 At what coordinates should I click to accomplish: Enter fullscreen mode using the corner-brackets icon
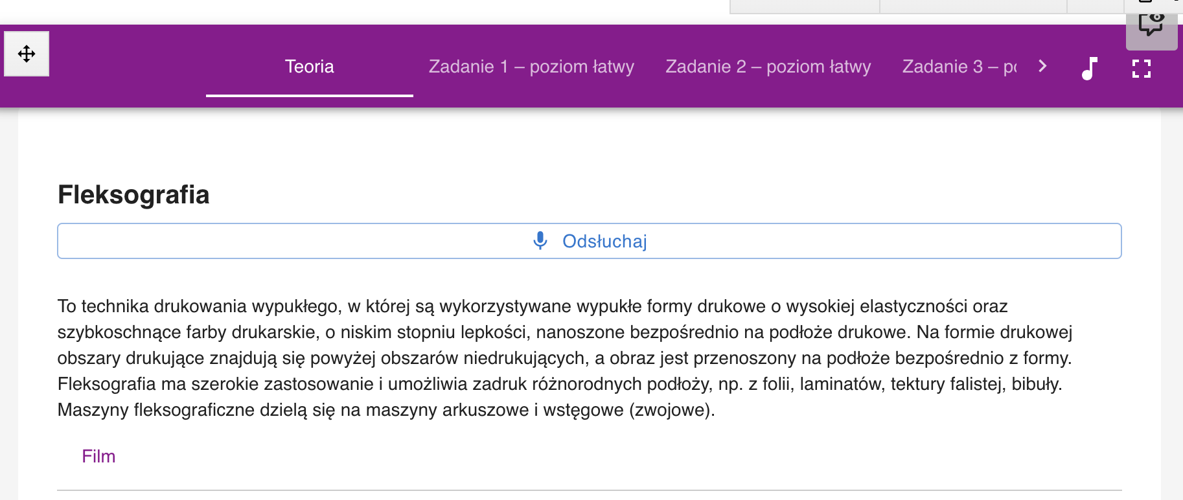point(1142,68)
